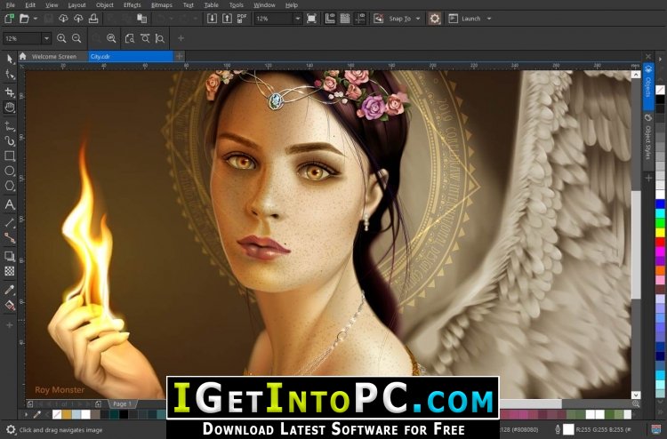Select the Shape edit tool
The width and height of the screenshot is (667, 439).
click(x=10, y=75)
